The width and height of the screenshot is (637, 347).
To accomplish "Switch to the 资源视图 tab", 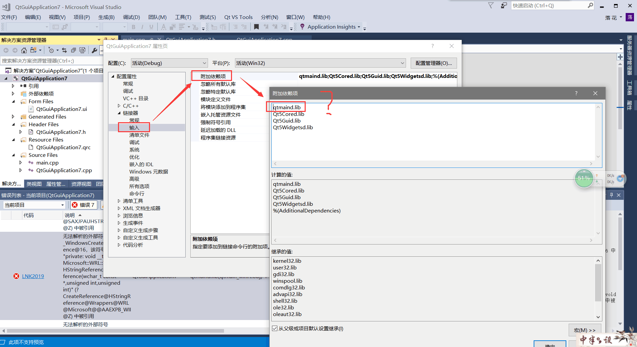I will tap(81, 184).
